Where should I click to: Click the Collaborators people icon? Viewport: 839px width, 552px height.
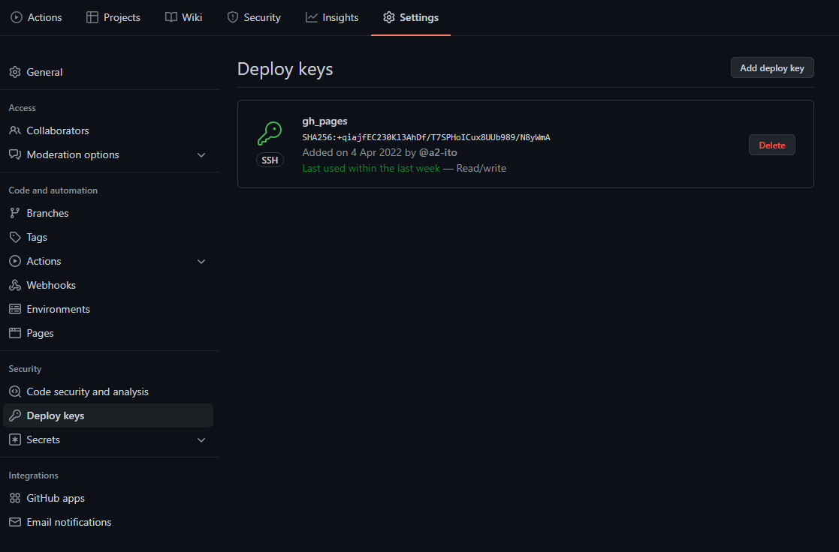coord(15,130)
